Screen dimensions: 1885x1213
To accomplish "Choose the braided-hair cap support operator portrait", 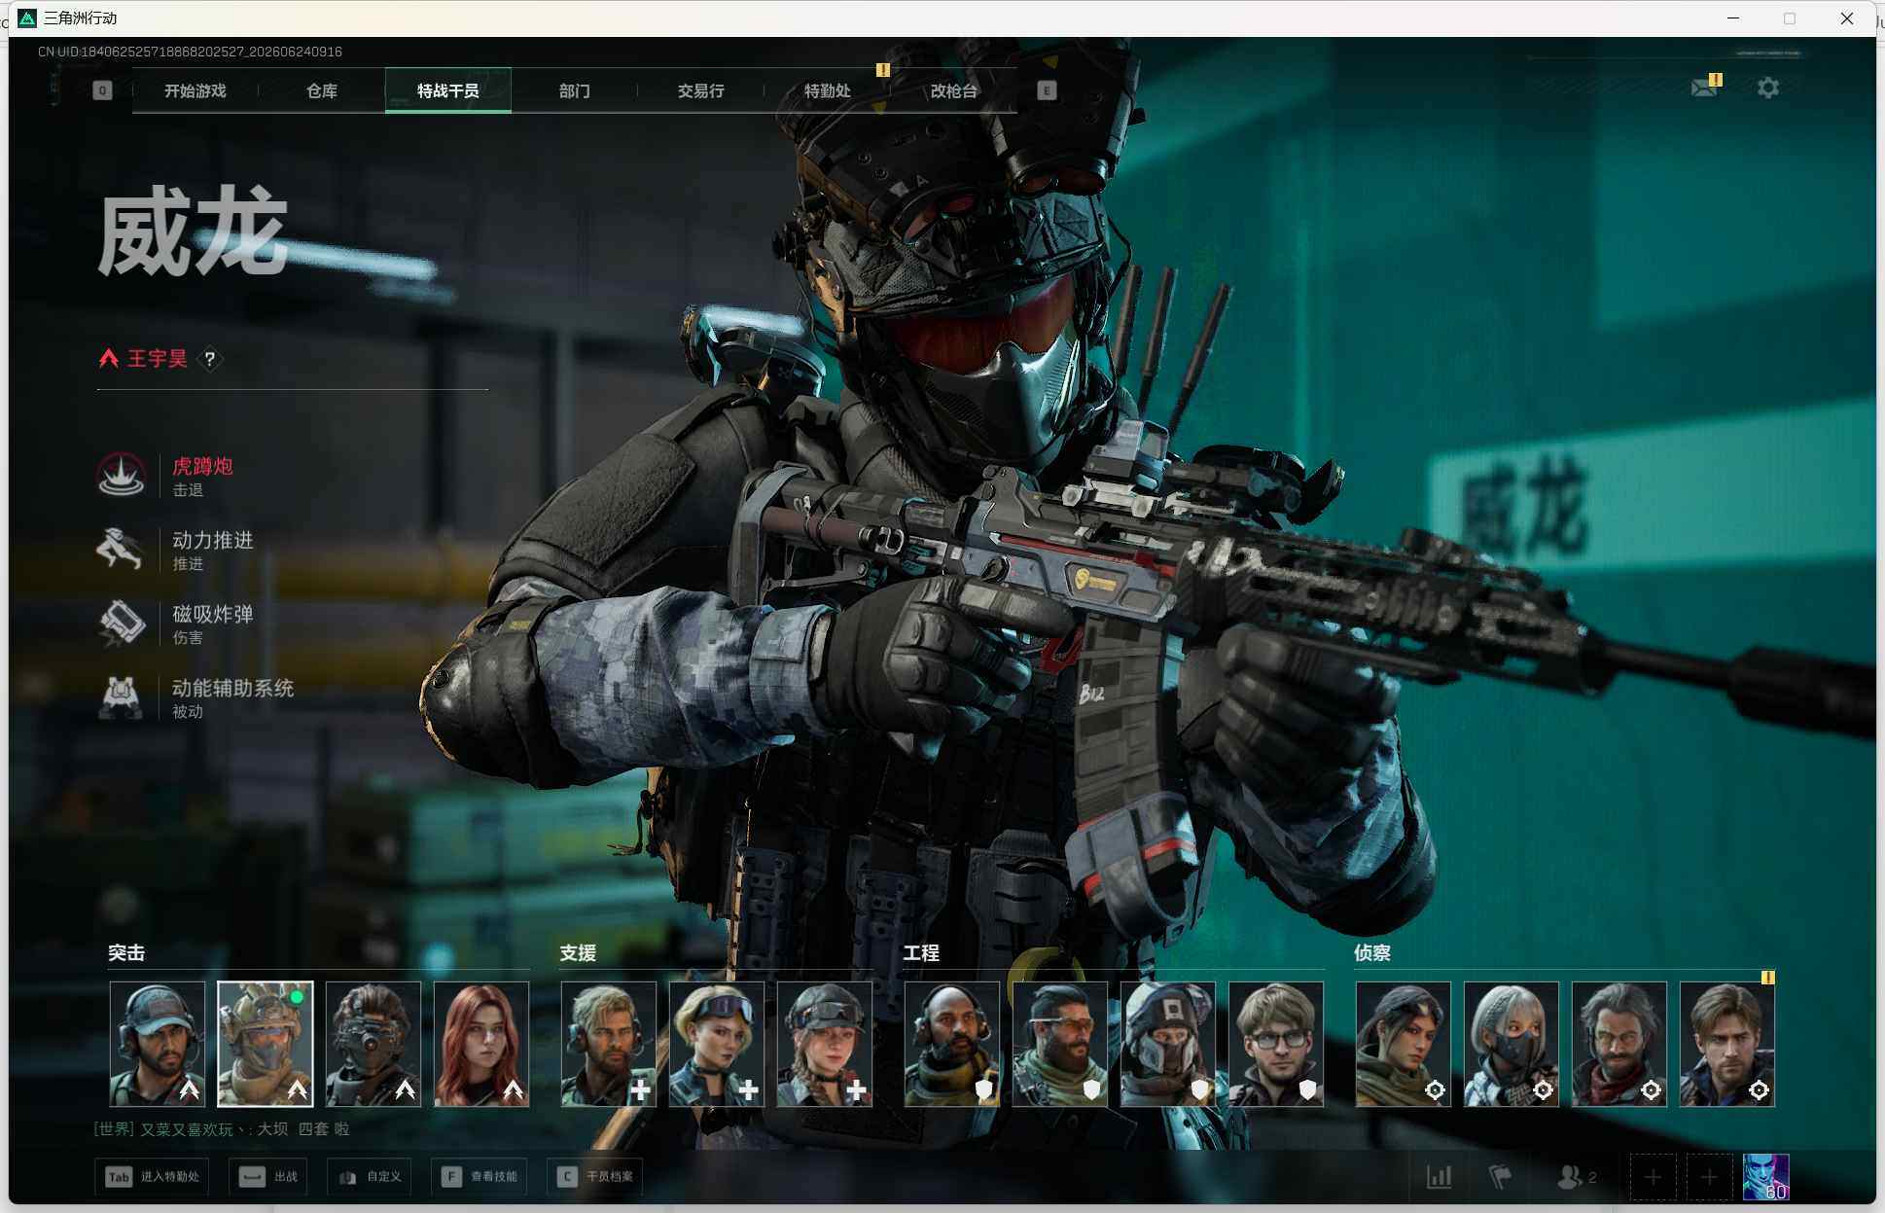I will point(825,1044).
